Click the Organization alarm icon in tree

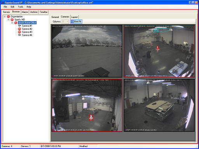point(9,17)
